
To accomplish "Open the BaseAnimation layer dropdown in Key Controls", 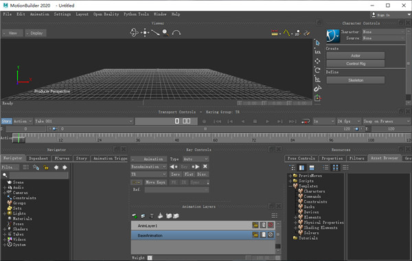I will (x=149, y=167).
